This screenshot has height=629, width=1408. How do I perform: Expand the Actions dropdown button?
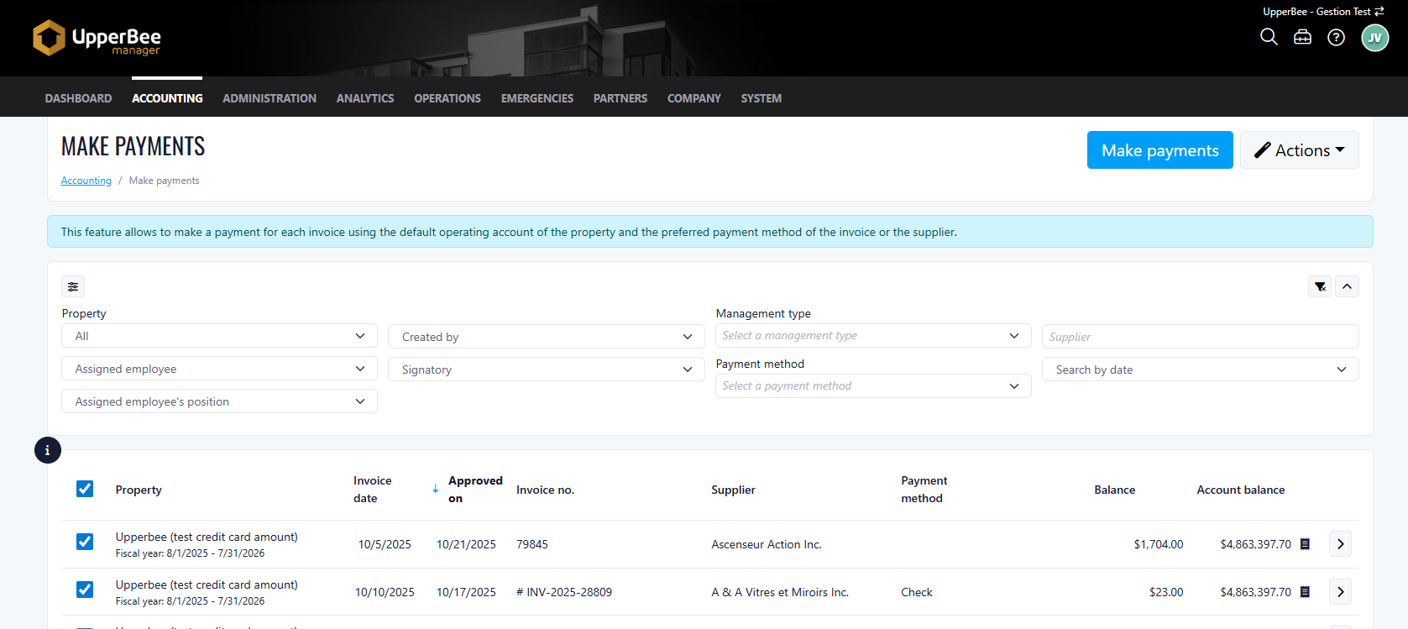click(x=1299, y=150)
